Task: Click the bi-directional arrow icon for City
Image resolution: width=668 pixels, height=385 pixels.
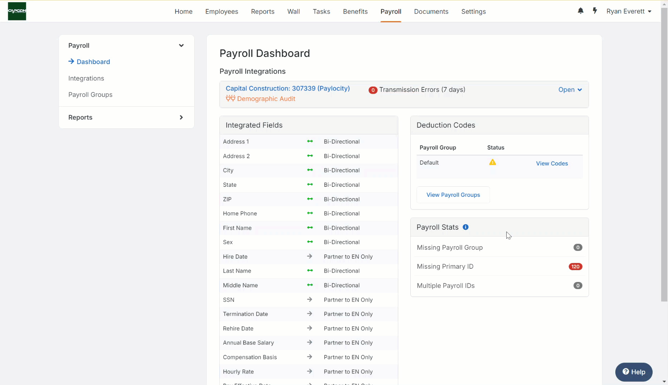Action: click(310, 170)
